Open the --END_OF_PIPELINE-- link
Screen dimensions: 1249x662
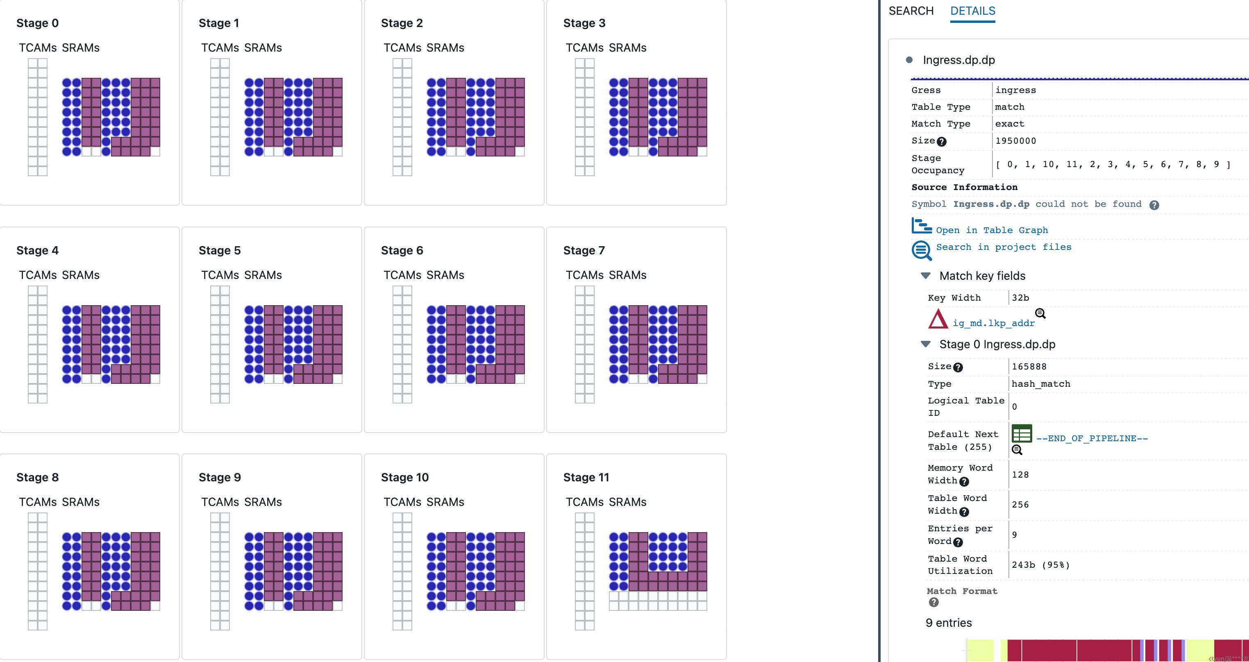[1091, 438]
